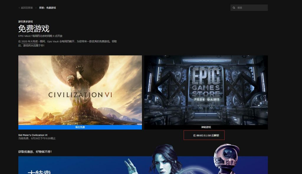Click the 免费游戏 page heading
302x174 pixels.
(34, 29)
